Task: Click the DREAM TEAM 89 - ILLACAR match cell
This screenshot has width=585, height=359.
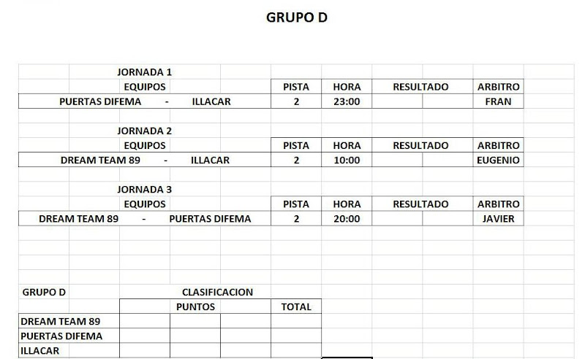Action: (x=145, y=161)
